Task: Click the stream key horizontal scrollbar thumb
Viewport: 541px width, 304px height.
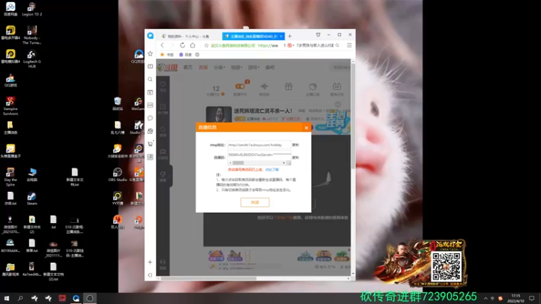Action: 238,163
